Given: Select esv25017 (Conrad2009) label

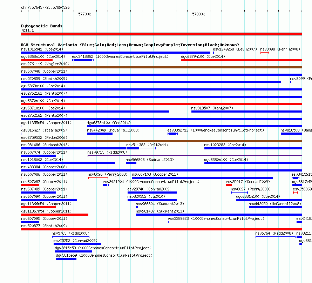Looking at the screenshot, I should 248,182.
